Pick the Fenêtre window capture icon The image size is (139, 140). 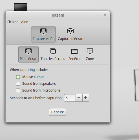point(74,51)
